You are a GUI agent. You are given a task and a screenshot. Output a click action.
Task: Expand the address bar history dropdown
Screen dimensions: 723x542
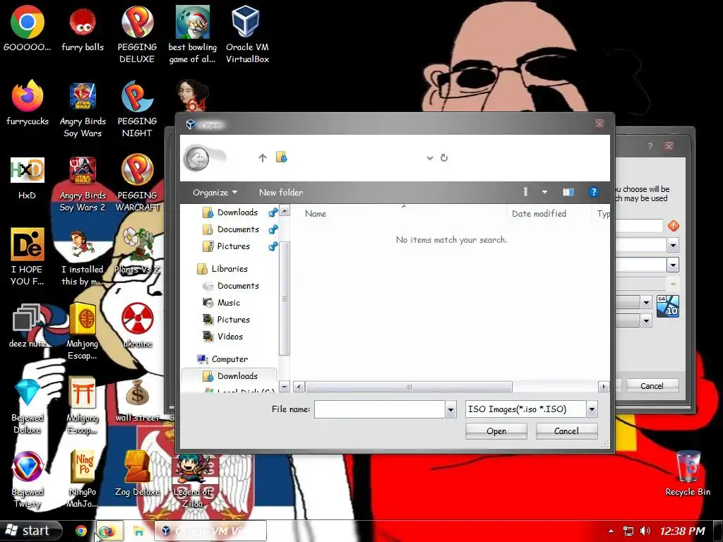[x=430, y=158]
